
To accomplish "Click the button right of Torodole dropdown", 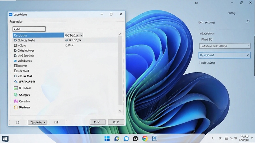I will [56, 122].
